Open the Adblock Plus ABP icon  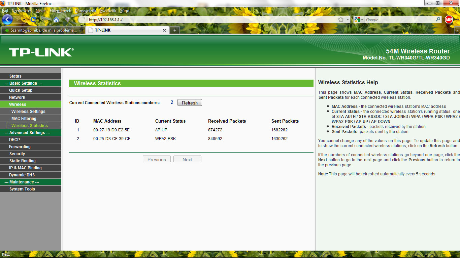pos(449,19)
